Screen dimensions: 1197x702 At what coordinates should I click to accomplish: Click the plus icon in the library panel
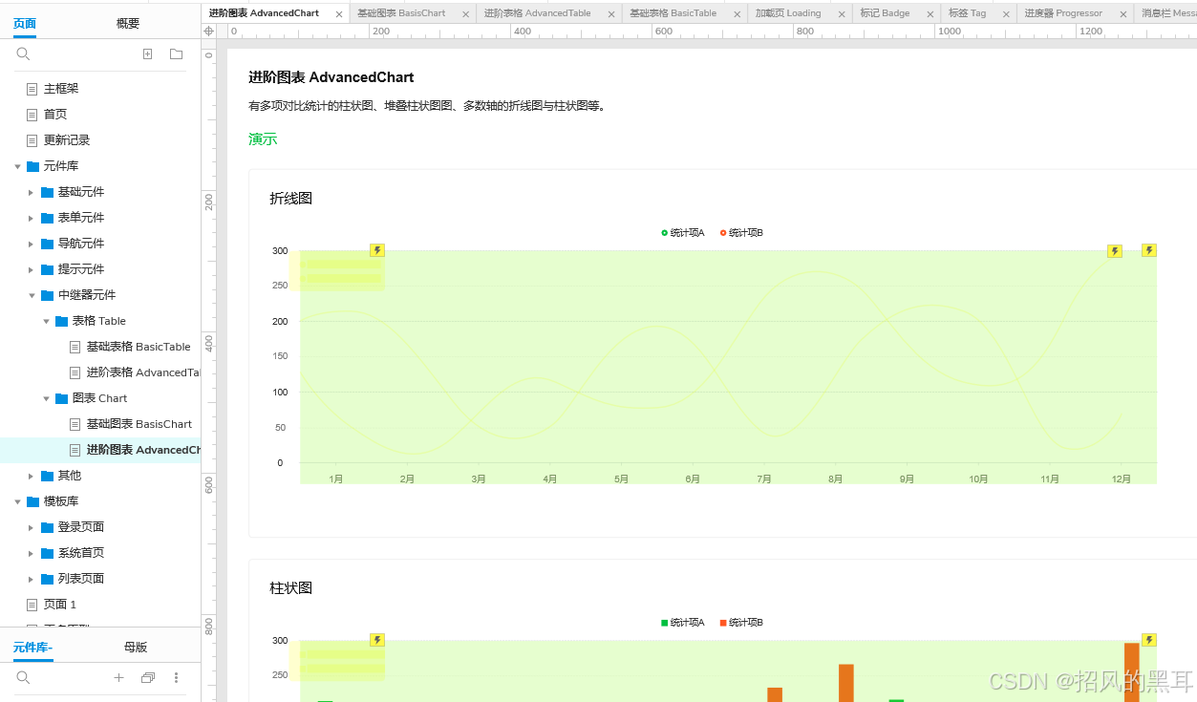coord(118,677)
